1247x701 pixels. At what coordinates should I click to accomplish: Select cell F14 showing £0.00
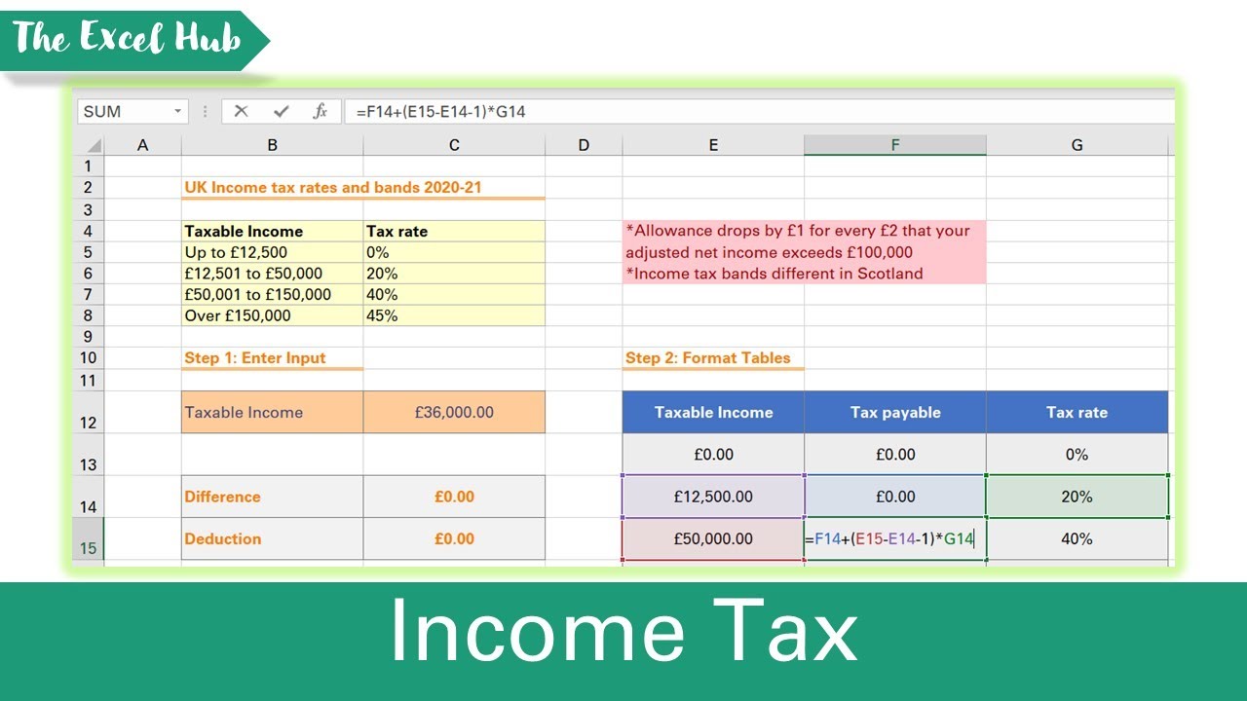click(x=895, y=497)
